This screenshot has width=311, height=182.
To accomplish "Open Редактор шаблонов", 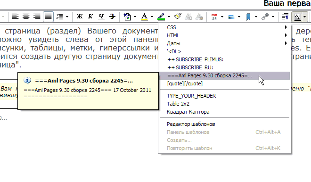I will 225,124.
